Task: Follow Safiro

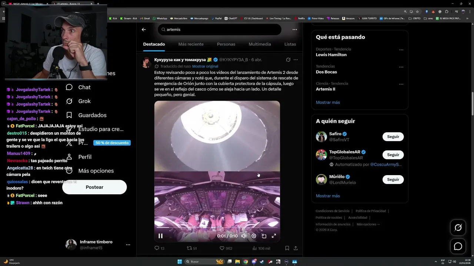Action: (393, 137)
